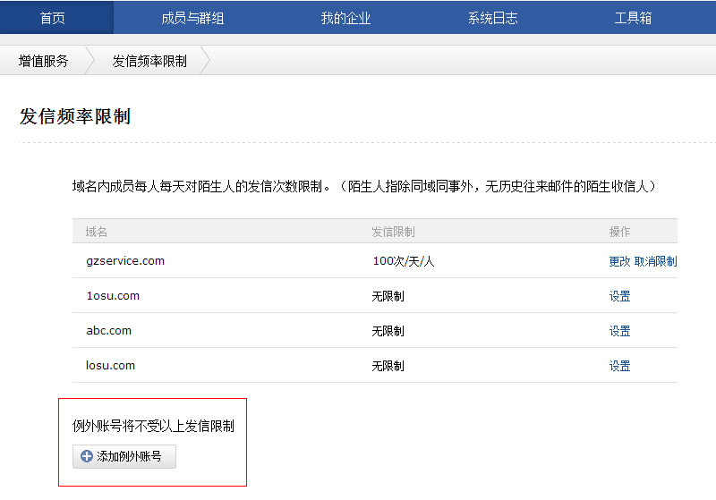Click the 域名 column header
This screenshot has height=500, width=716.
(97, 232)
